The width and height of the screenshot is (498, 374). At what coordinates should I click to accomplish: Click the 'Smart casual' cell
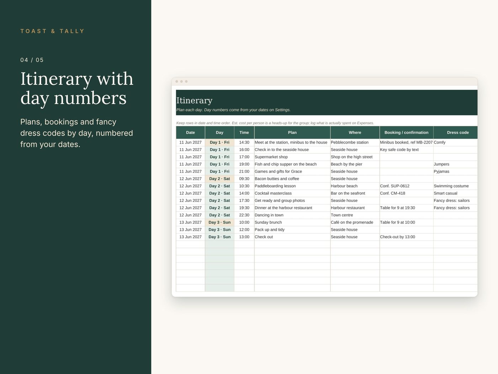[455, 193]
